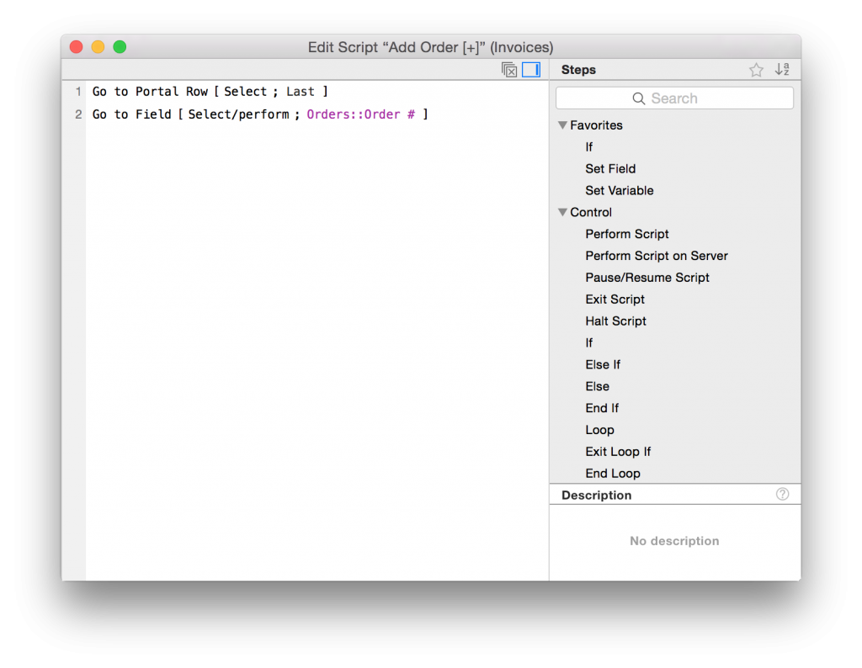Collapse the Favorites section
The height and width of the screenshot is (668, 862).
[562, 125]
